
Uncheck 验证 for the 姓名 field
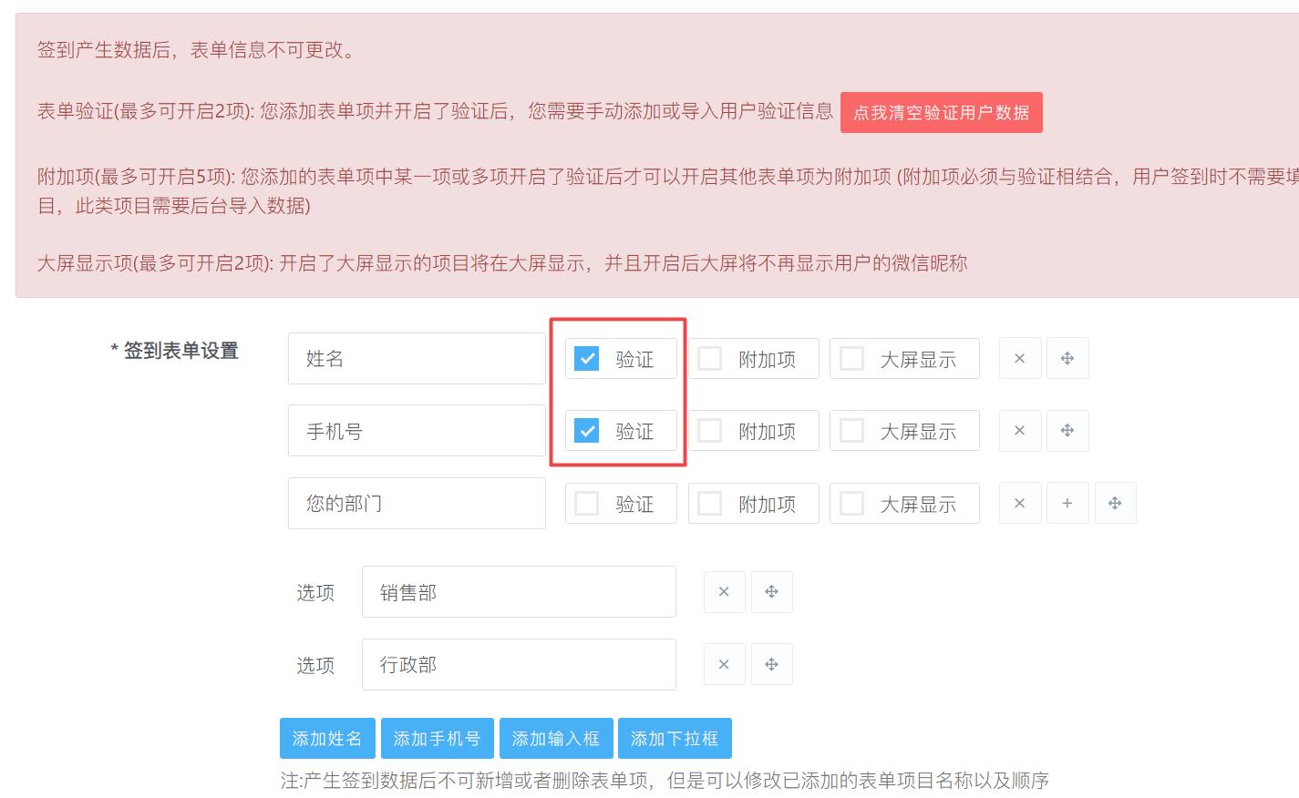587,359
